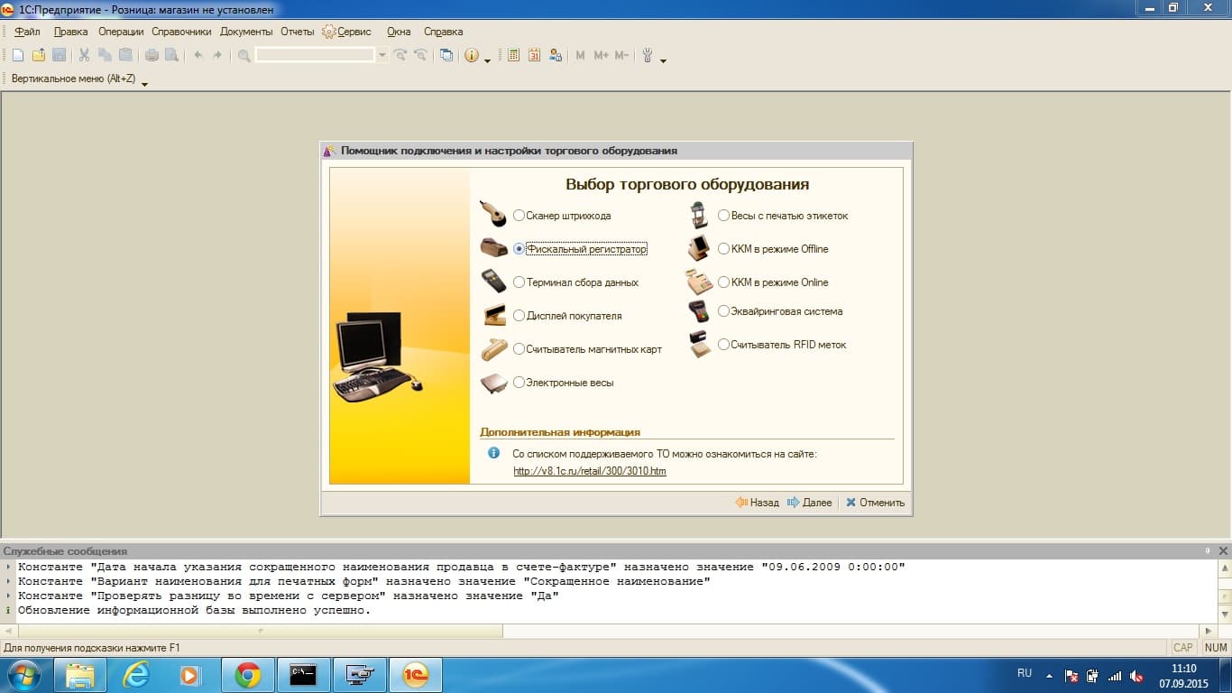Select Эквайринговая система radio option
This screenshot has width=1232, height=693.
pos(723,311)
